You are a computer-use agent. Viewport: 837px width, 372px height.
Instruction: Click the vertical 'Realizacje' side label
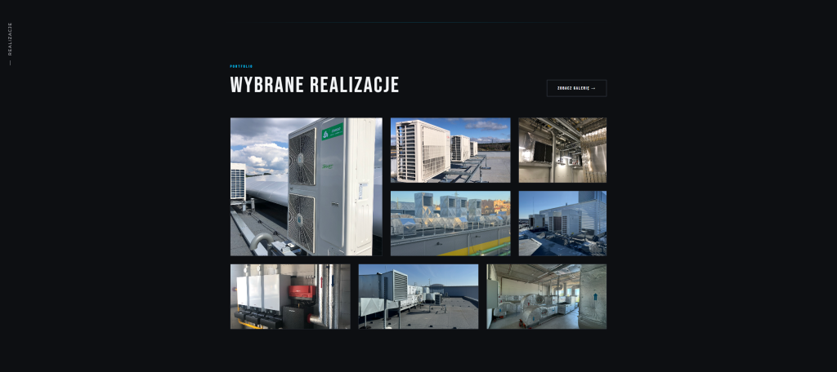pyautogui.click(x=10, y=39)
